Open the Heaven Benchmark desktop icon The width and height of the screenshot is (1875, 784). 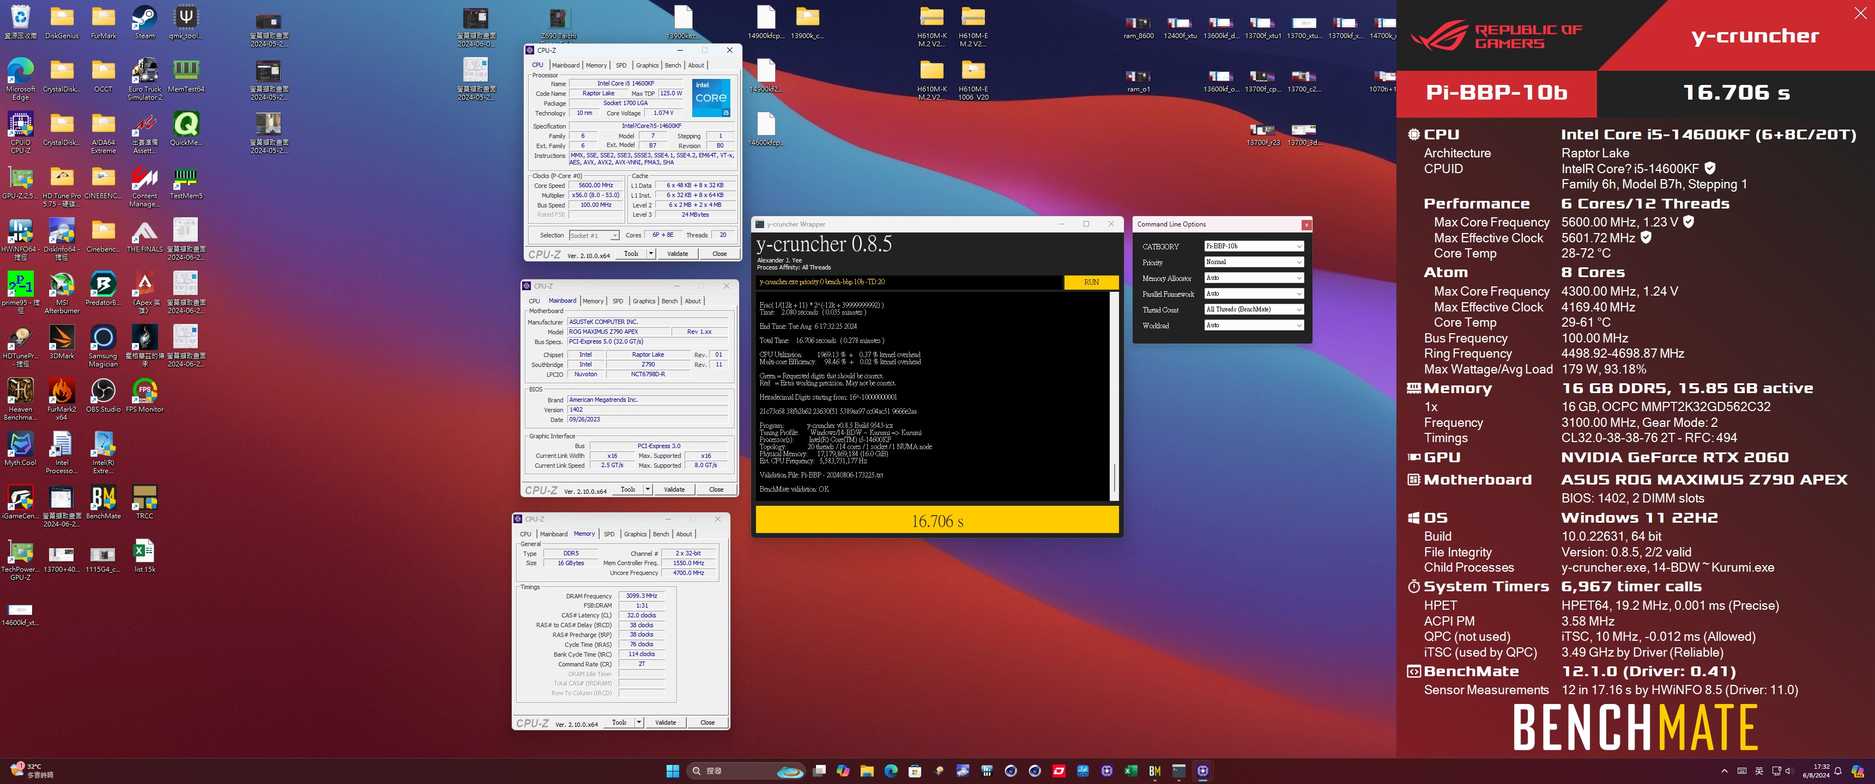[x=20, y=399]
